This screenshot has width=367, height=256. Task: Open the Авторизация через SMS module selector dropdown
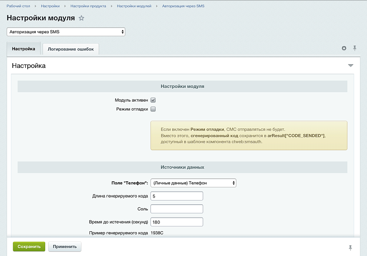tap(65, 32)
